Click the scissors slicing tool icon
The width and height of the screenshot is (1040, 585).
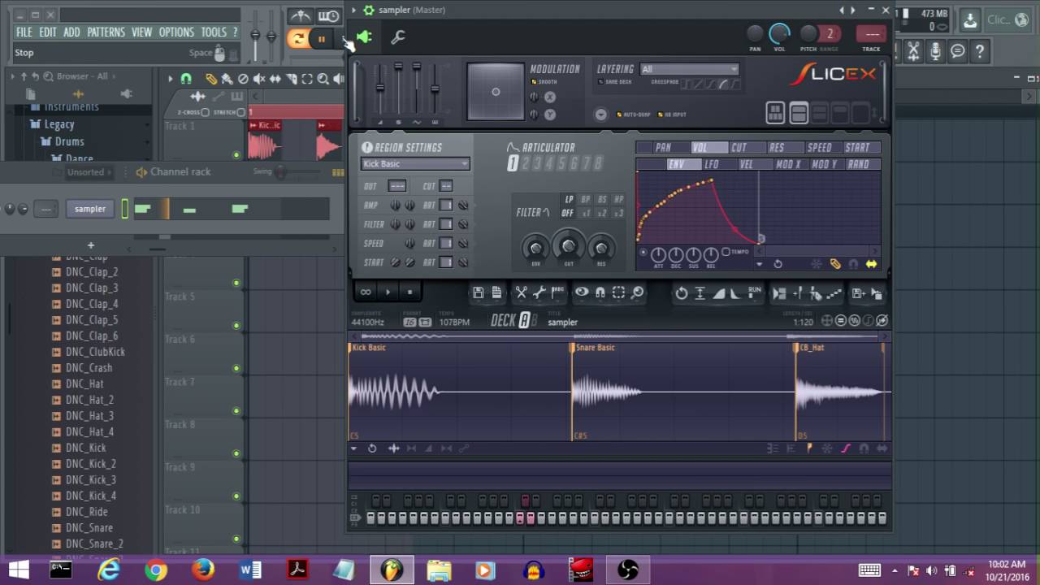(x=521, y=292)
